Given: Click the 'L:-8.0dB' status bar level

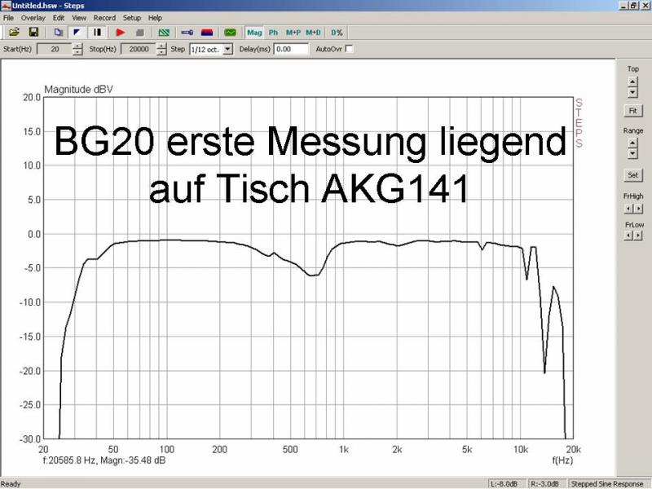Looking at the screenshot, I should point(504,483).
